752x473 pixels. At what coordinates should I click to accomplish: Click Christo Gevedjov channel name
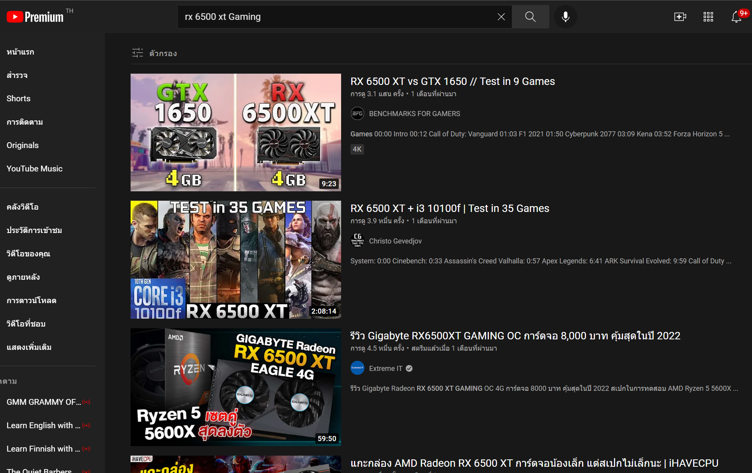coord(395,241)
